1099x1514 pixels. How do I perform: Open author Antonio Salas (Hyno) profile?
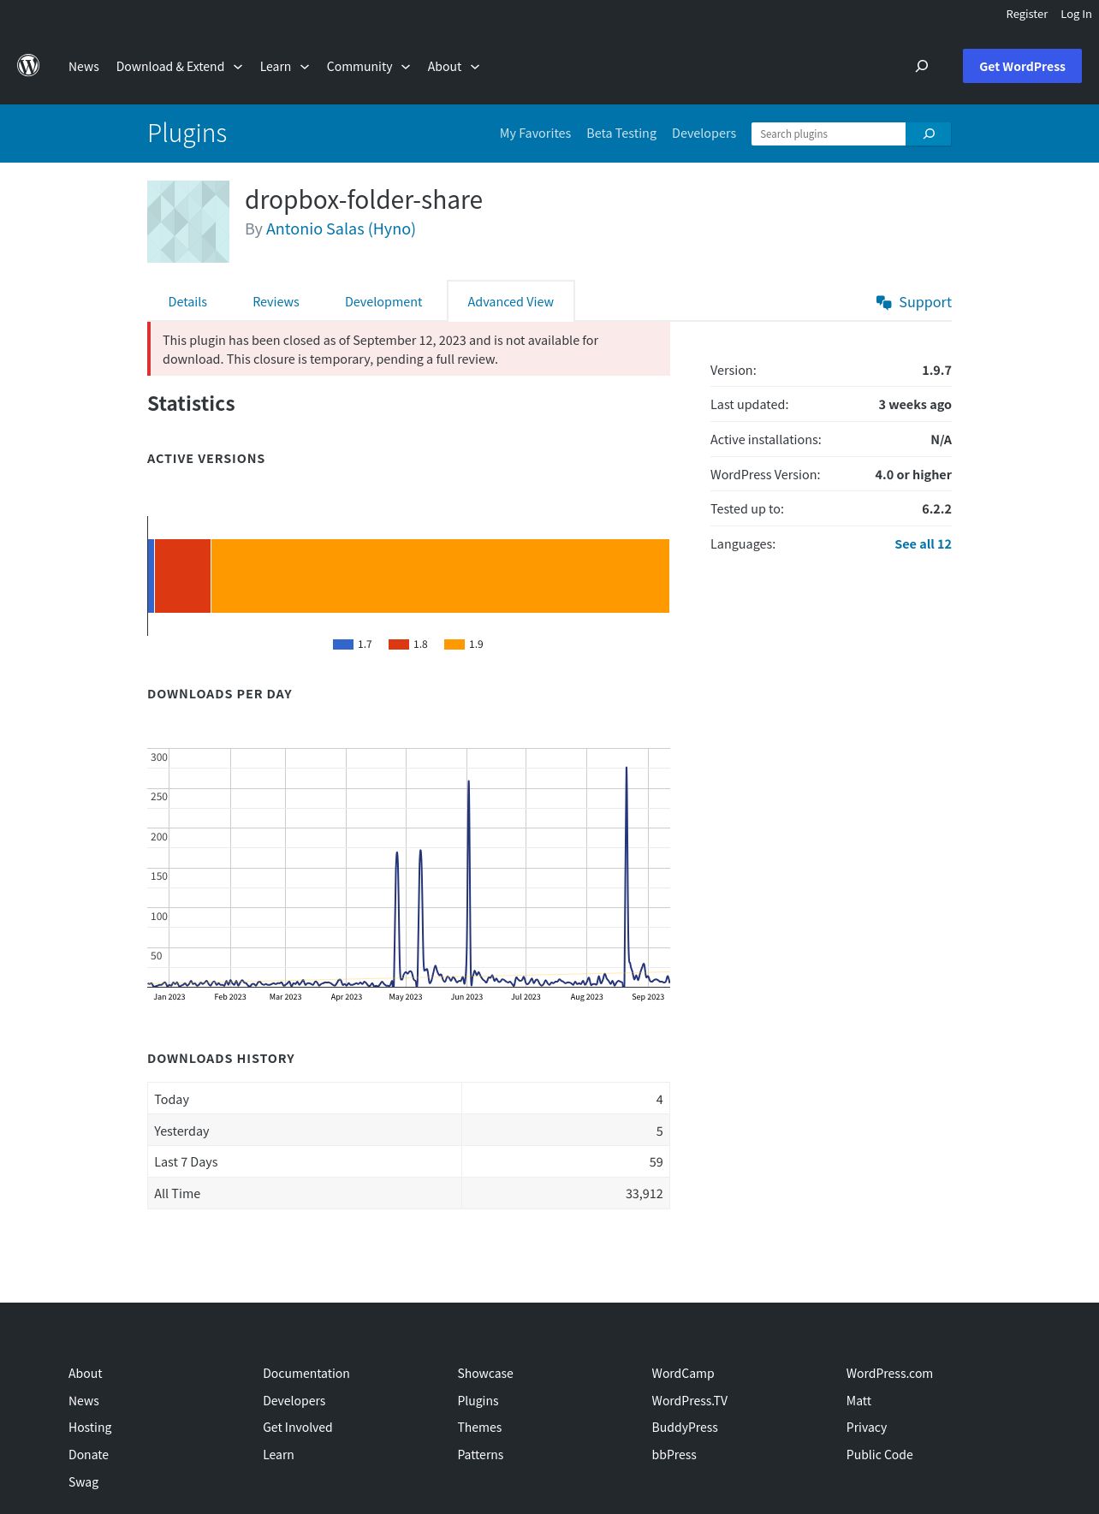[341, 229]
